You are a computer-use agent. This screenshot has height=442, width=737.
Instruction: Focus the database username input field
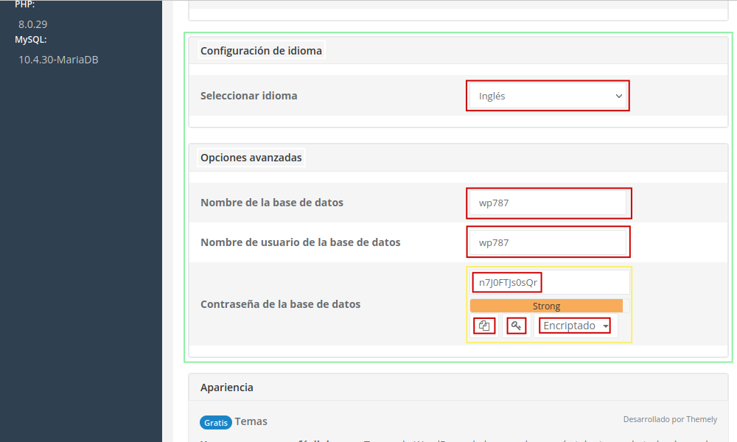point(548,242)
